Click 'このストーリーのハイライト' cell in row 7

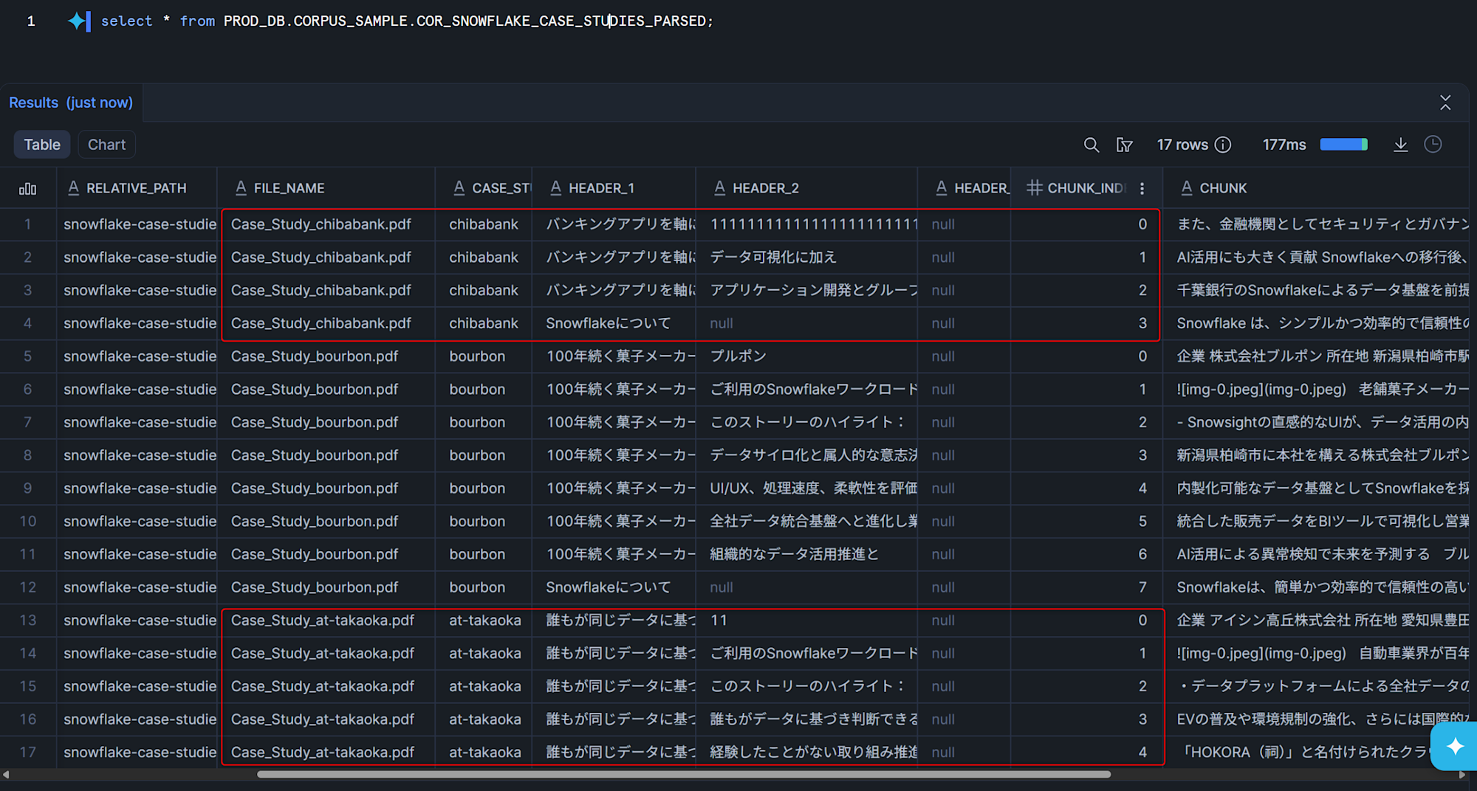tap(806, 422)
